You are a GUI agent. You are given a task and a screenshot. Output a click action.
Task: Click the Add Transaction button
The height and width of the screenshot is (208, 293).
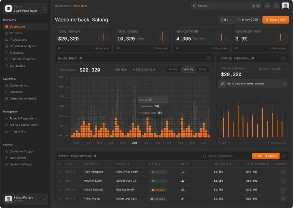point(266,156)
